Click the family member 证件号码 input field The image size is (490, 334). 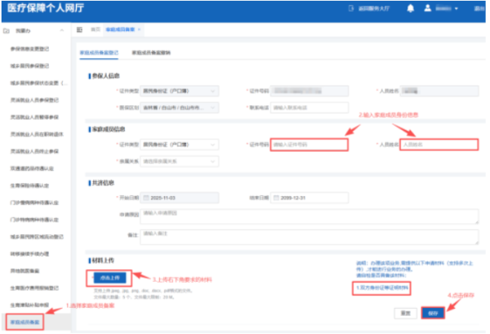301,145
